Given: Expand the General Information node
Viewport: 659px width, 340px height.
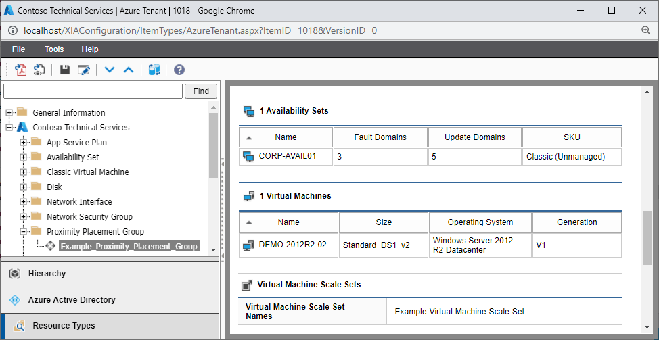Looking at the screenshot, I should (9, 112).
